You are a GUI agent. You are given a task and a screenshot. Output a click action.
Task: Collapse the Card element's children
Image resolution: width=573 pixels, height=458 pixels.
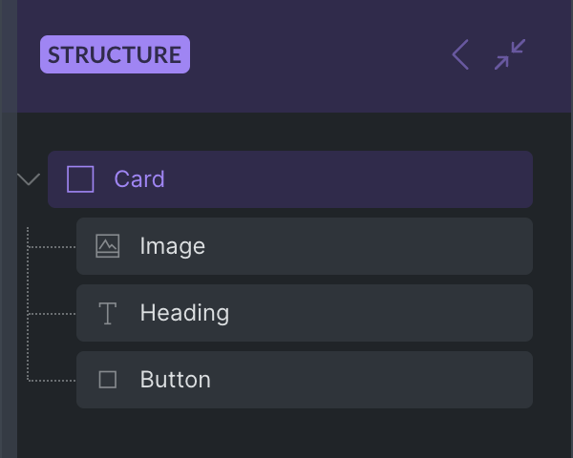click(x=29, y=179)
